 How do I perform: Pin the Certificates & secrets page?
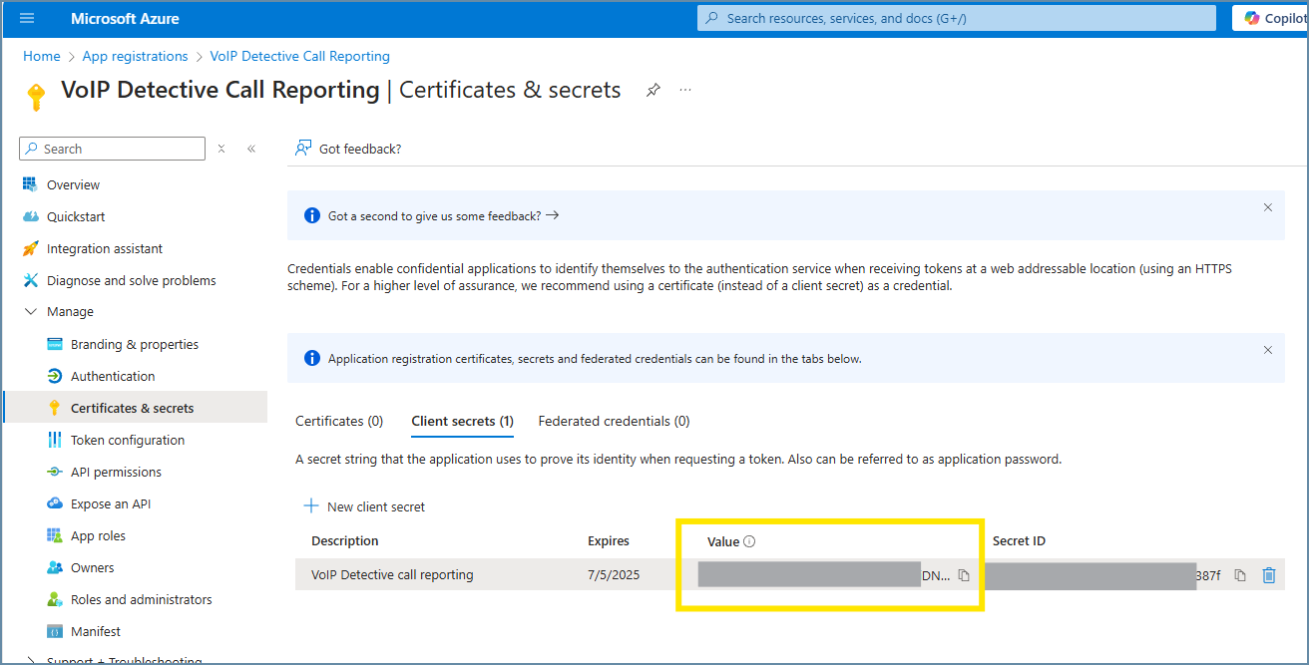653,90
